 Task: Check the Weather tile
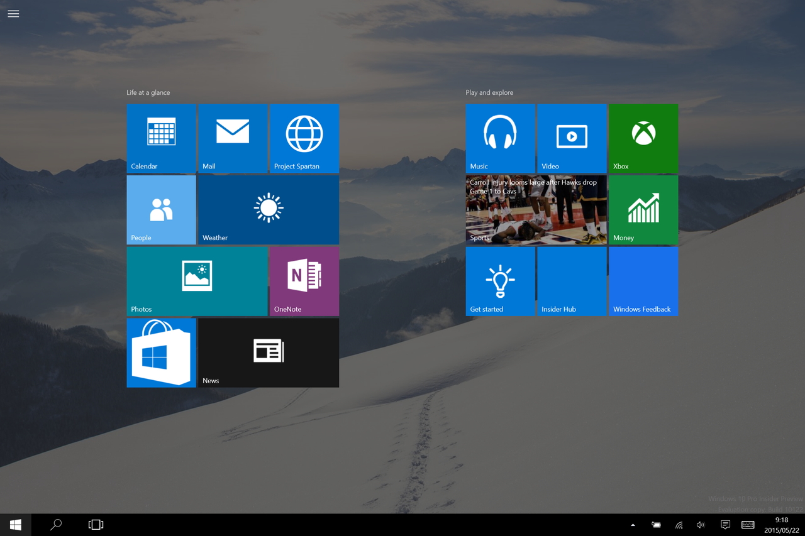pyautogui.click(x=269, y=210)
